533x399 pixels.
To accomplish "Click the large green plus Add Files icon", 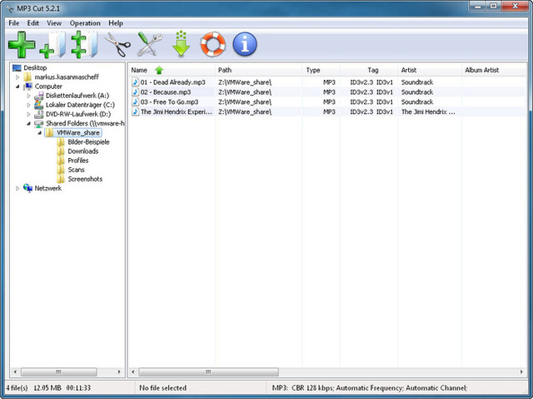I will tap(22, 44).
